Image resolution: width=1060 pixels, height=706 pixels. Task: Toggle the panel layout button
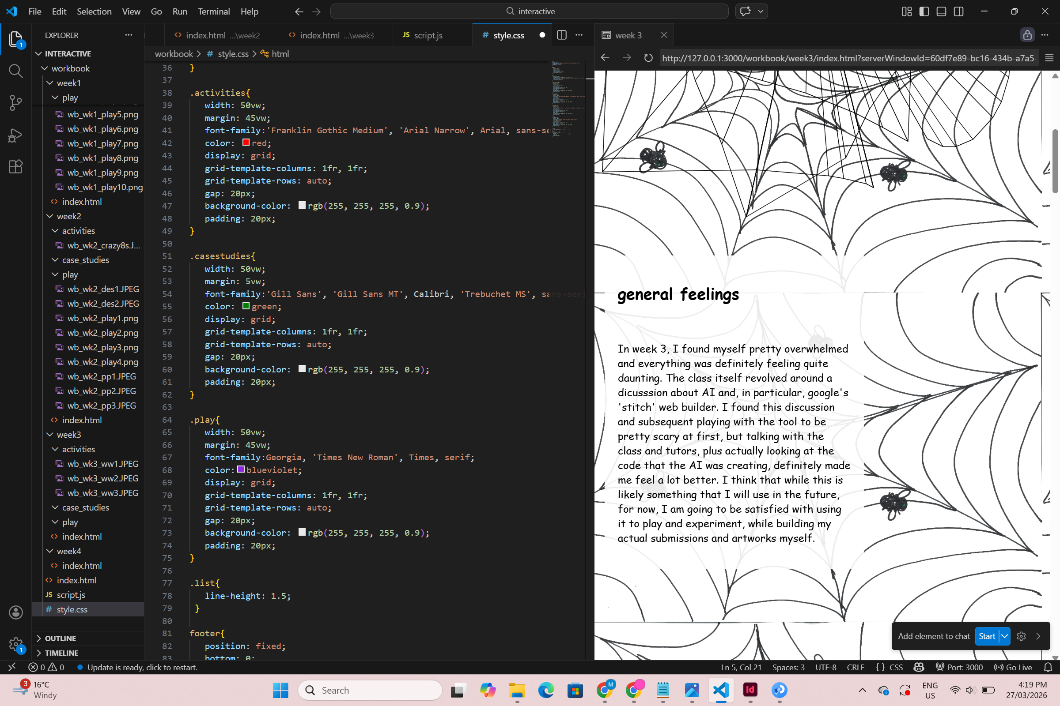(x=941, y=11)
